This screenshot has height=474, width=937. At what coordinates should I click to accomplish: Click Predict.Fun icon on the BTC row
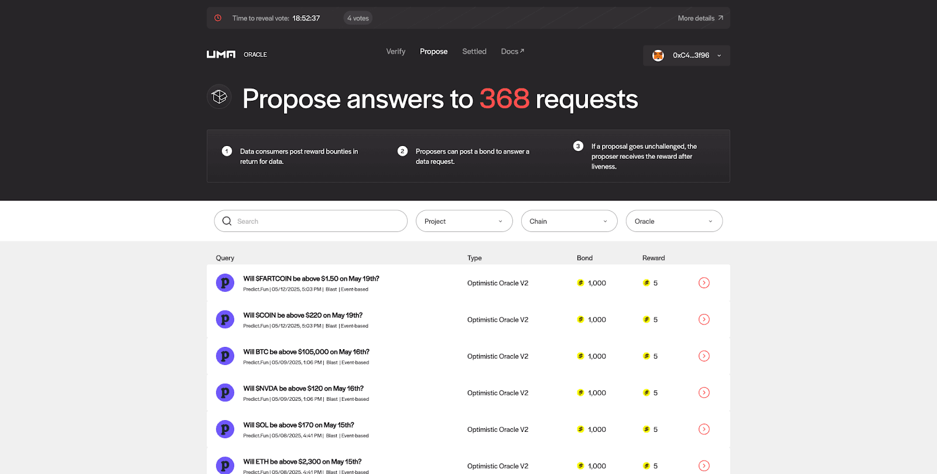(225, 356)
